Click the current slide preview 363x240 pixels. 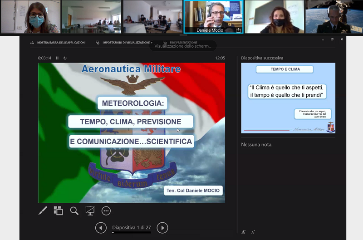tap(132, 133)
